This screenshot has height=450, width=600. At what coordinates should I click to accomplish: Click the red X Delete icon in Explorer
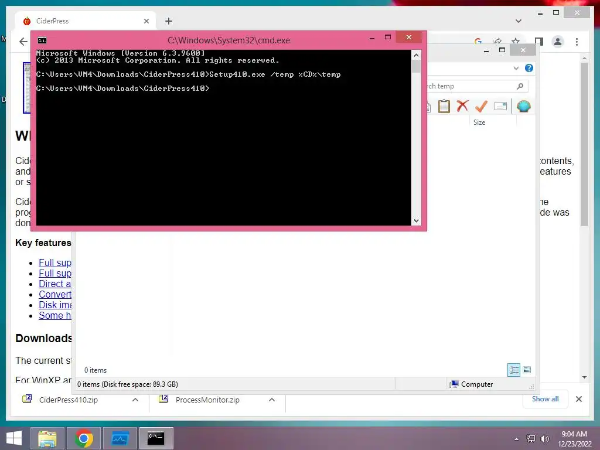[x=462, y=106]
